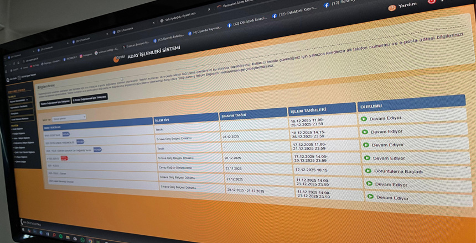Click the Windows Start icon on the taskbar

(24, 229)
